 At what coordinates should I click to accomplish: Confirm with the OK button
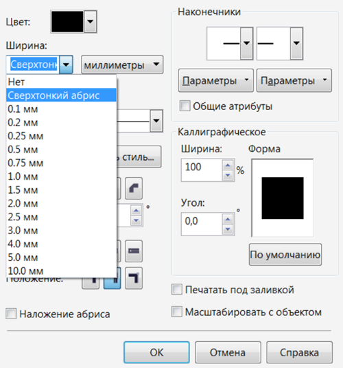(156, 352)
